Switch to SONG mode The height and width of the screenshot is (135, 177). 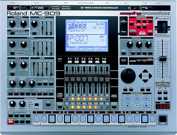tap(139, 62)
